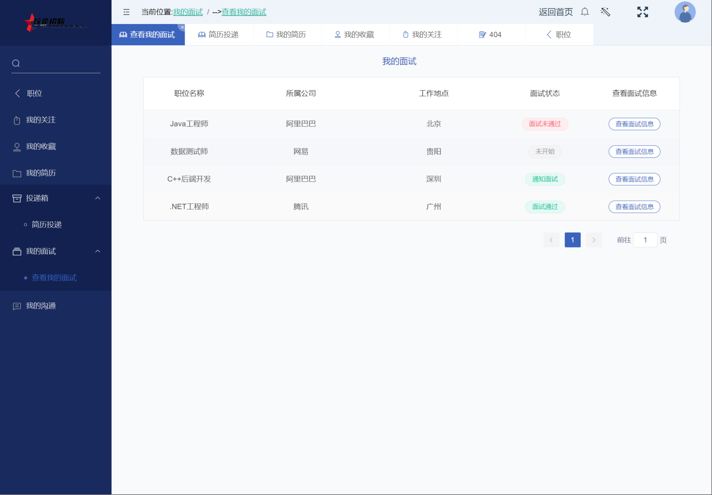Switch to the 简历投递 tab
Viewport: 712px width, 495px height.
pos(219,35)
